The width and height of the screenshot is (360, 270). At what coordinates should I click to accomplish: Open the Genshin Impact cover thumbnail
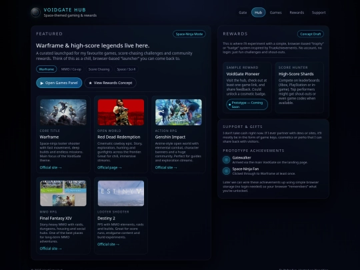tap(179, 112)
